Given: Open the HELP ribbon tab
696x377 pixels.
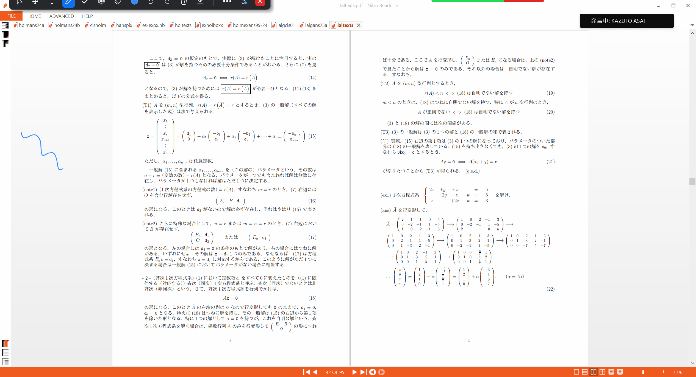Looking at the screenshot, I should point(87,16).
